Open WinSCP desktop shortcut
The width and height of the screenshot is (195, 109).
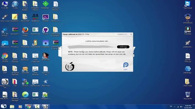coord(25,83)
